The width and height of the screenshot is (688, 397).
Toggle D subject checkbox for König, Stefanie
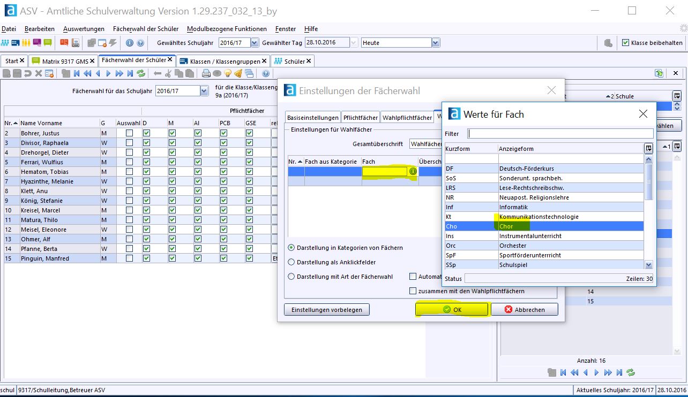pos(146,201)
